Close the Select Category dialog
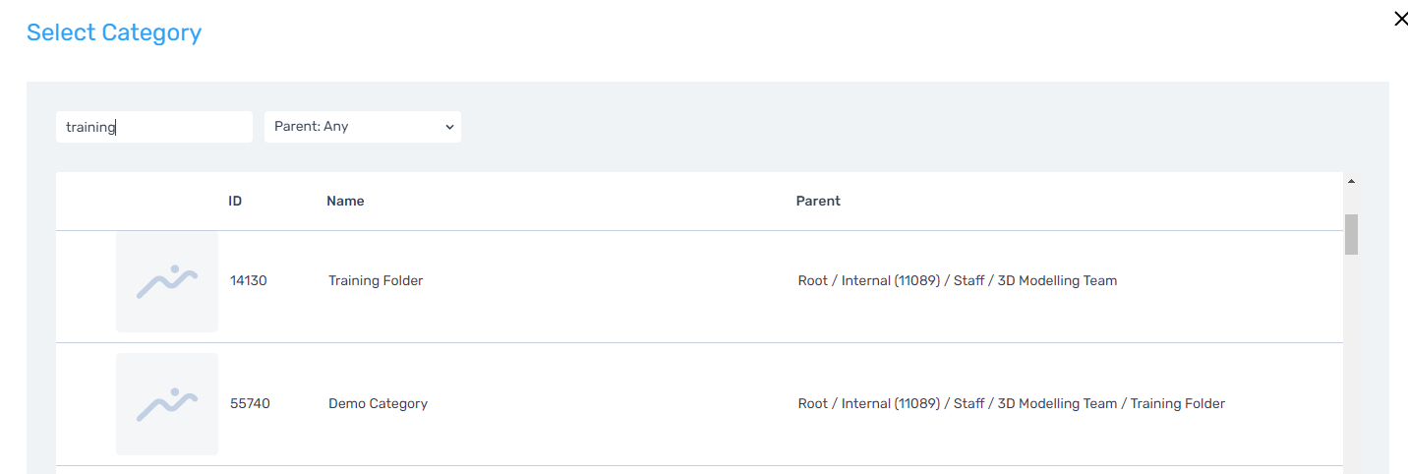1408x474 pixels. (1401, 19)
